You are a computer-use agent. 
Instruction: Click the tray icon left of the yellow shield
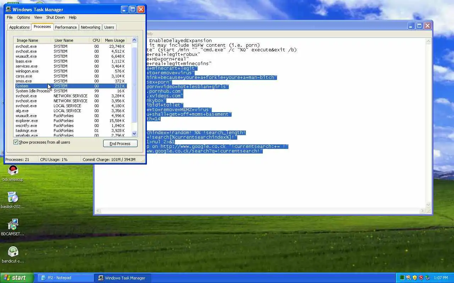pyautogui.click(x=408, y=278)
